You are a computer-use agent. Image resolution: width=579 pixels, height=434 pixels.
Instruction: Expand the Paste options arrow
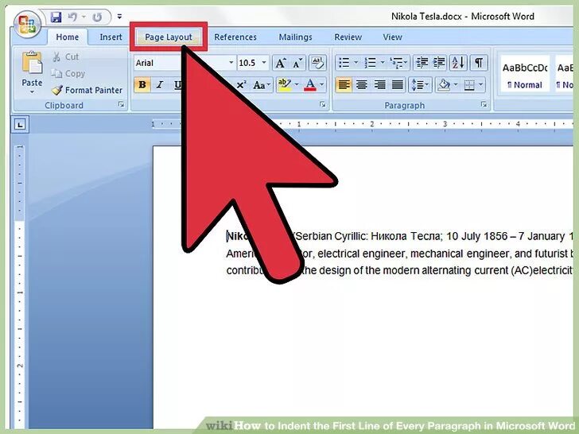pyautogui.click(x=32, y=92)
